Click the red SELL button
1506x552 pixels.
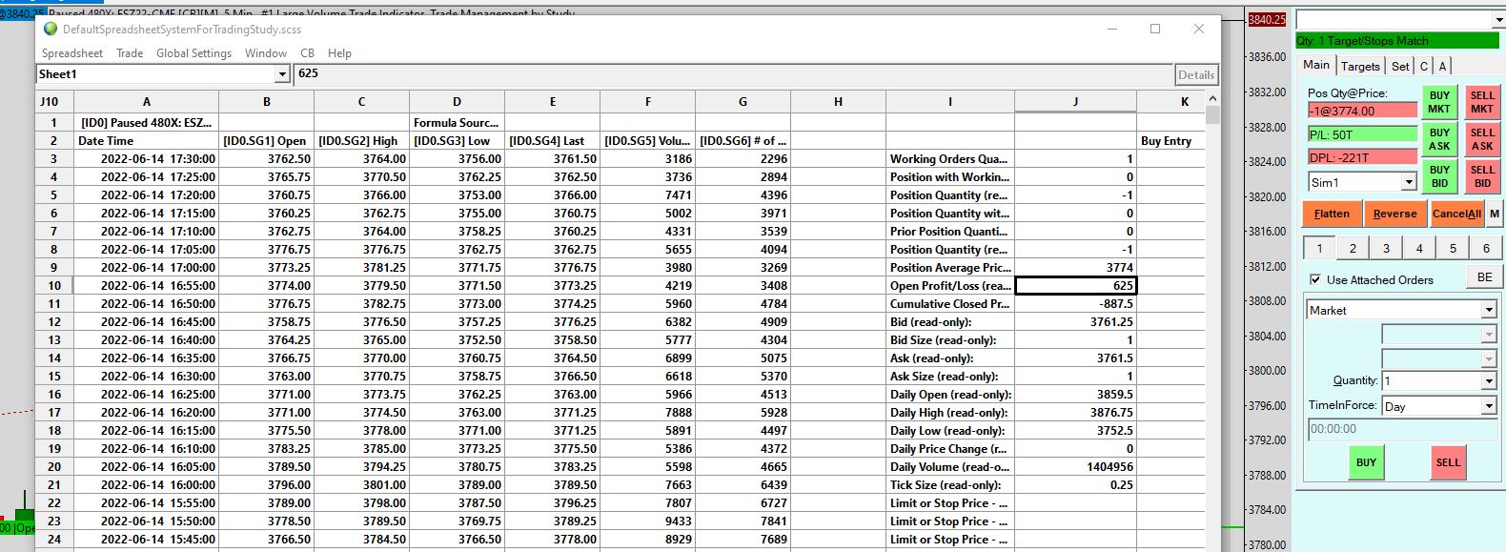click(1448, 462)
